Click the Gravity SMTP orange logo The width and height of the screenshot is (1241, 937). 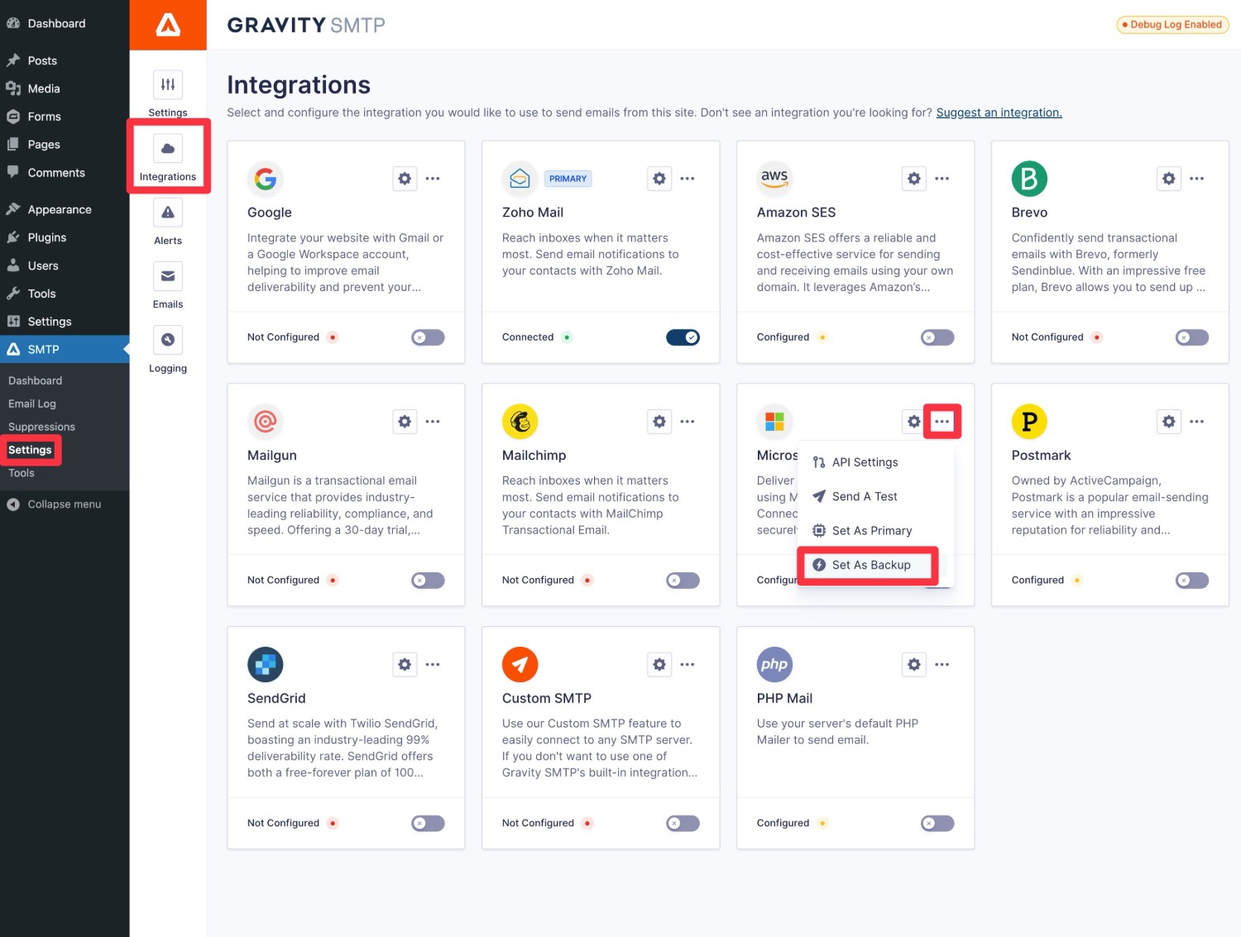click(x=168, y=25)
